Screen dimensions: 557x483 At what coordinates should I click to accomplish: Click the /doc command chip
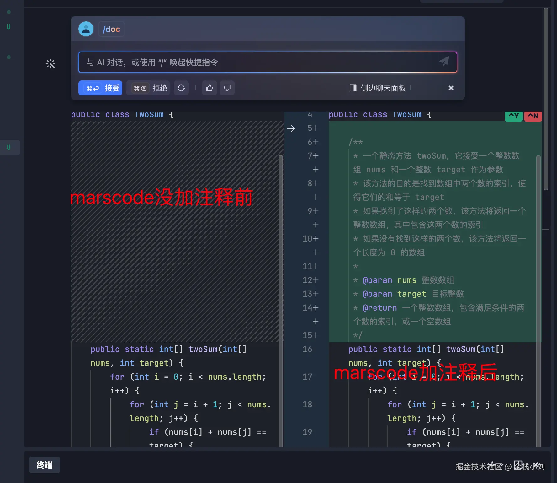click(x=111, y=29)
